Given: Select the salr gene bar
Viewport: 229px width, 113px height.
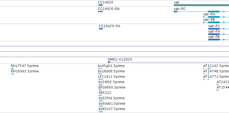Looking at the screenshot, I should click(201, 5).
